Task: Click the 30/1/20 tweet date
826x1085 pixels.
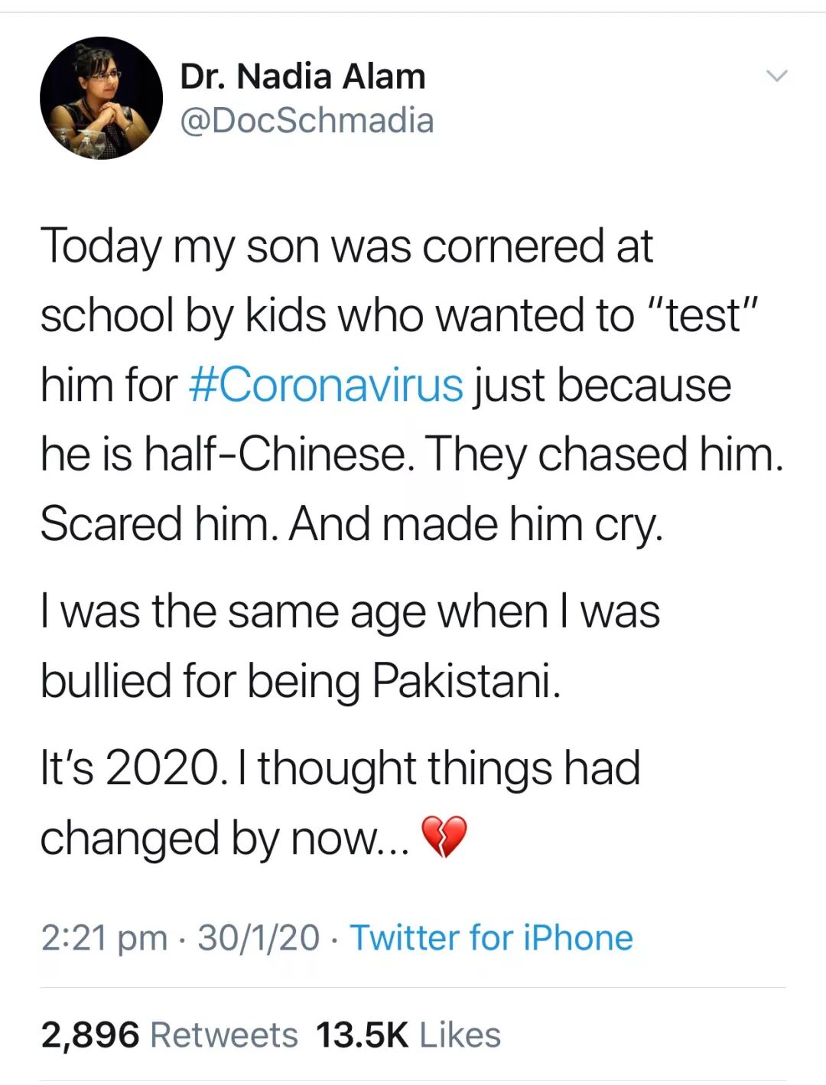Action: pyautogui.click(x=259, y=938)
